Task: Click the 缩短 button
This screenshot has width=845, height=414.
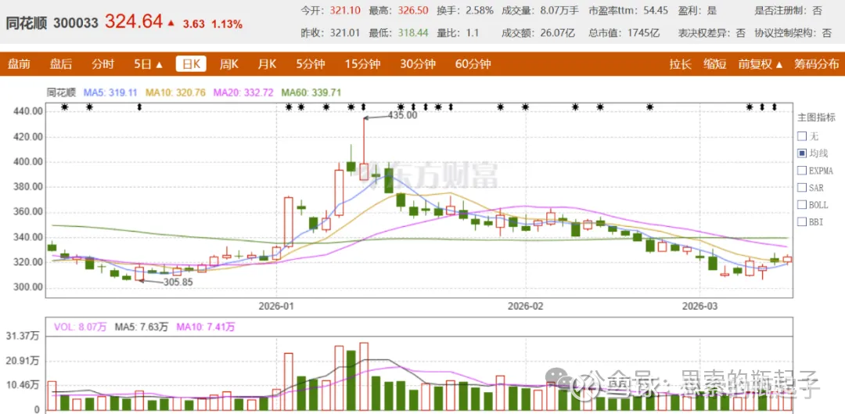Action: 715,65
